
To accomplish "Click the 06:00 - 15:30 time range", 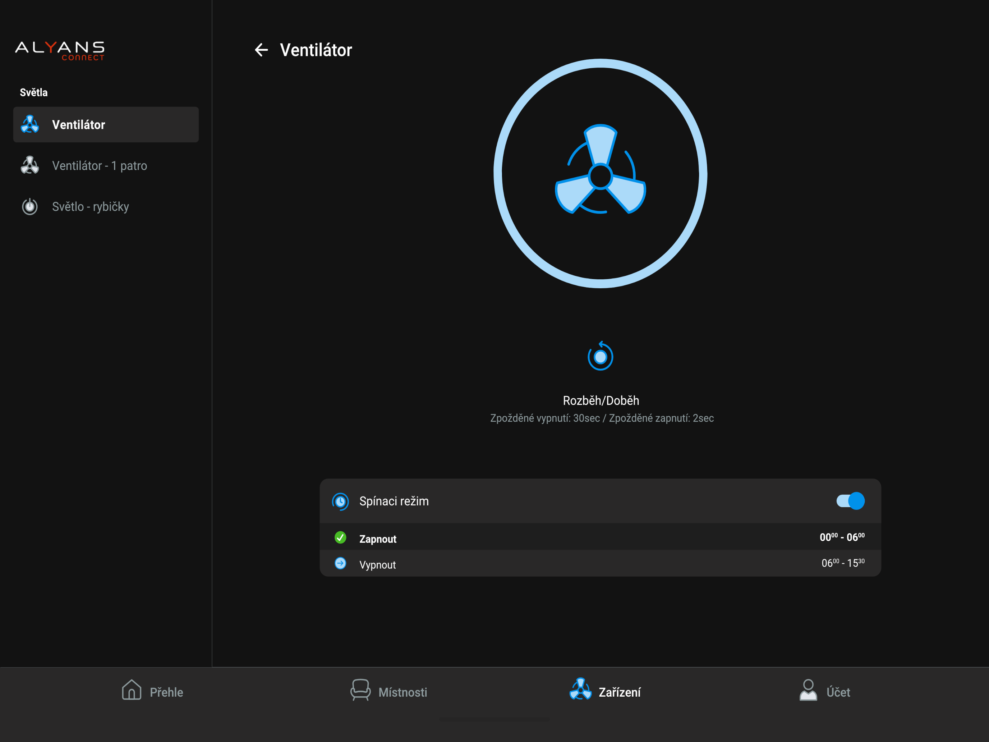I will coord(843,563).
